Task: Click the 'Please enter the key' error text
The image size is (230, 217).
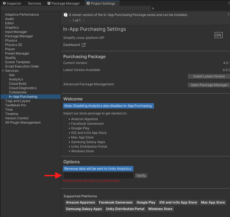Action: [91, 181]
